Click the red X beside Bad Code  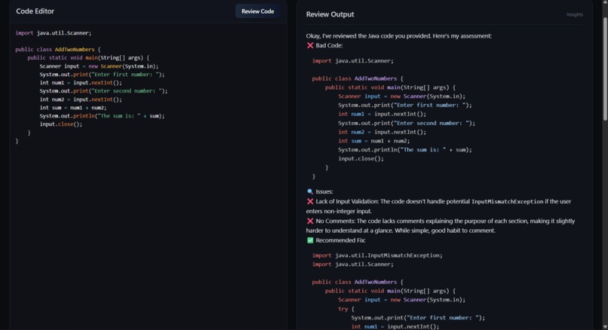pyautogui.click(x=310, y=45)
